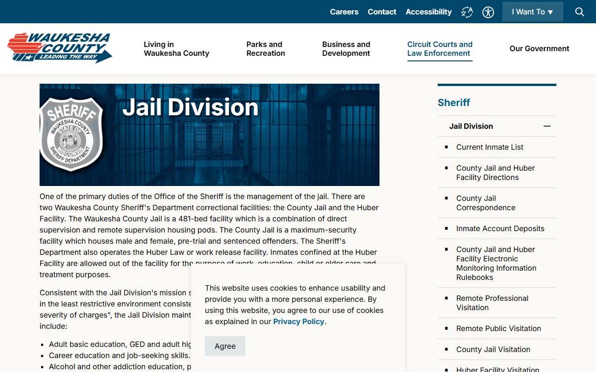Click the Sheriff badge image

(71, 134)
